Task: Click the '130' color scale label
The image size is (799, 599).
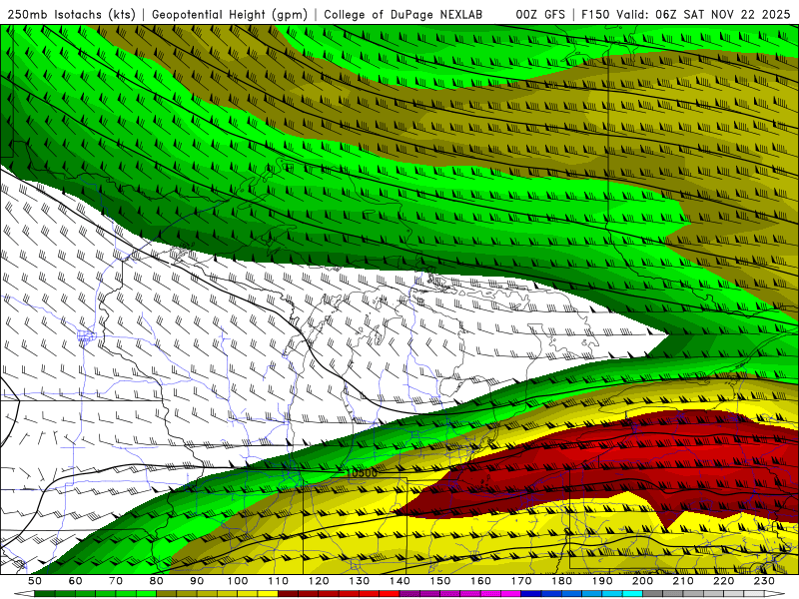Action: pos(360,581)
